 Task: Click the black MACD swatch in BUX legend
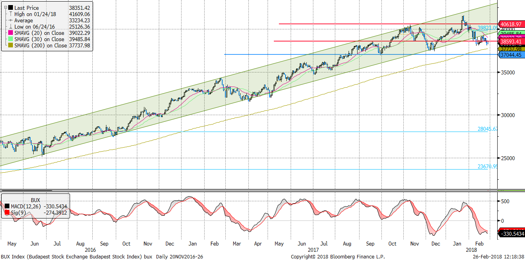(x=7, y=205)
